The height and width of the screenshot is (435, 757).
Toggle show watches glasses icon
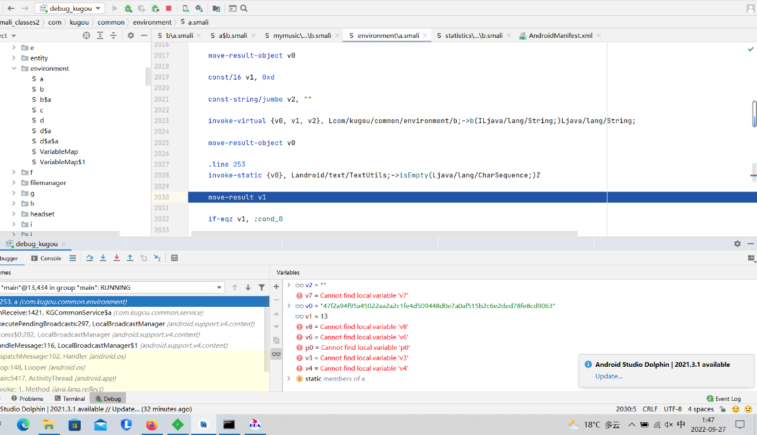click(276, 354)
